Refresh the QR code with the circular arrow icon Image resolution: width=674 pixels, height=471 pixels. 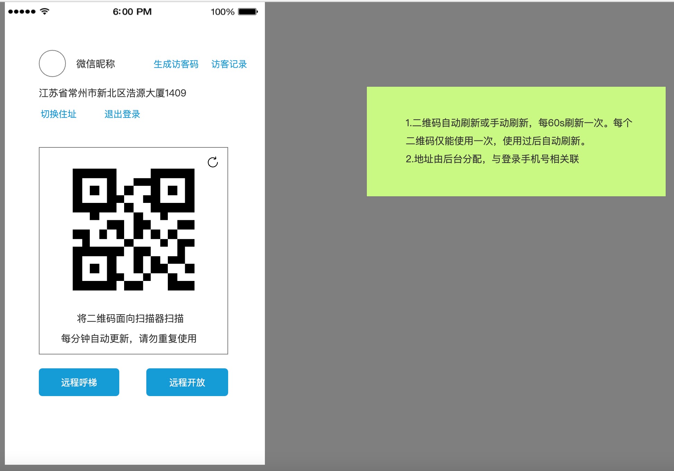pyautogui.click(x=213, y=162)
